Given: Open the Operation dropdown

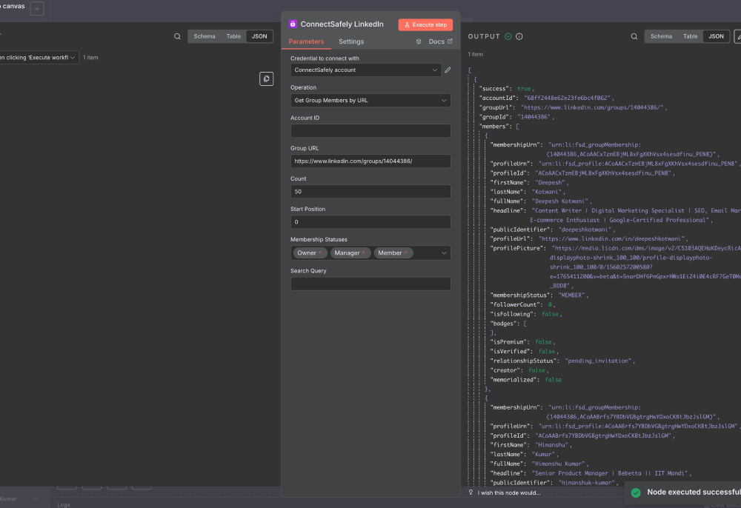Looking at the screenshot, I should [x=370, y=99].
